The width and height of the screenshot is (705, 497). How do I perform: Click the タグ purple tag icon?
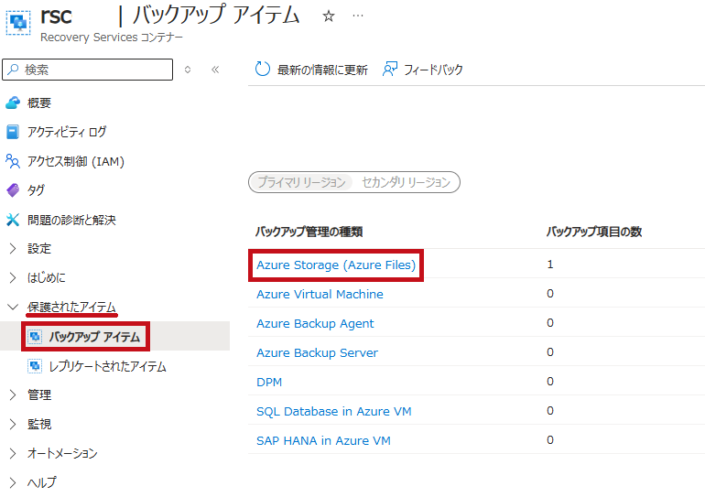[x=13, y=190]
